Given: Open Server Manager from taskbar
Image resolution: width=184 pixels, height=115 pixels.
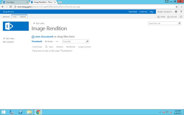Looking at the screenshot, I should pyautogui.click(x=11, y=112).
